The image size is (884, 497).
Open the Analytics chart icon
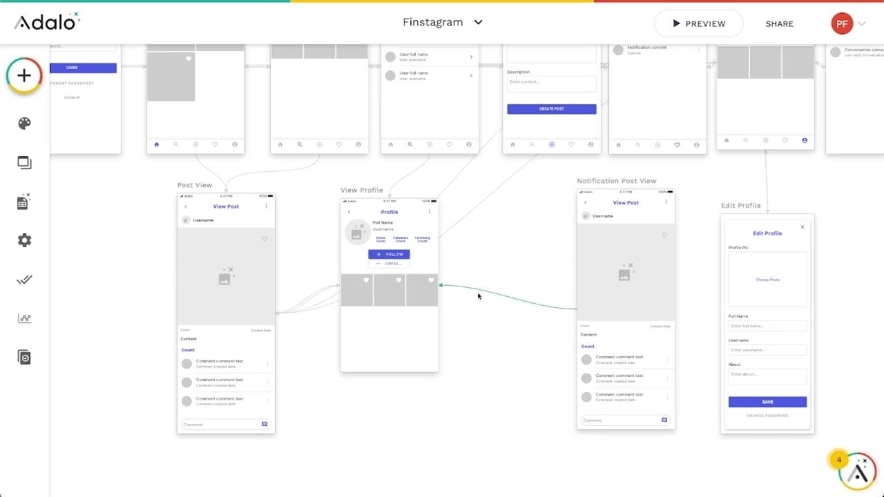coord(24,318)
